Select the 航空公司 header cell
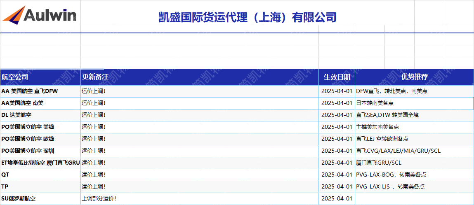The width and height of the screenshot is (474, 205). pos(40,77)
